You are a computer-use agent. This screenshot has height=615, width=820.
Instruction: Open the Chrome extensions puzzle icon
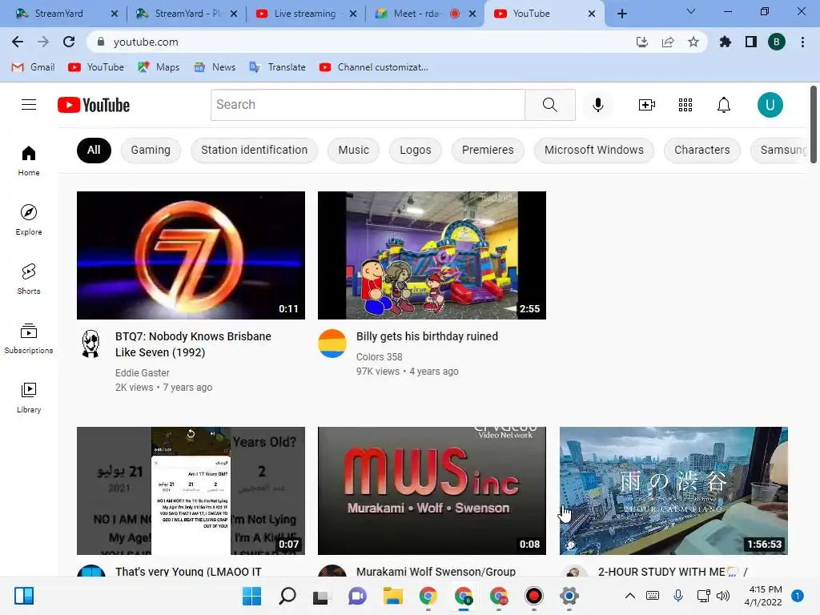pos(725,42)
